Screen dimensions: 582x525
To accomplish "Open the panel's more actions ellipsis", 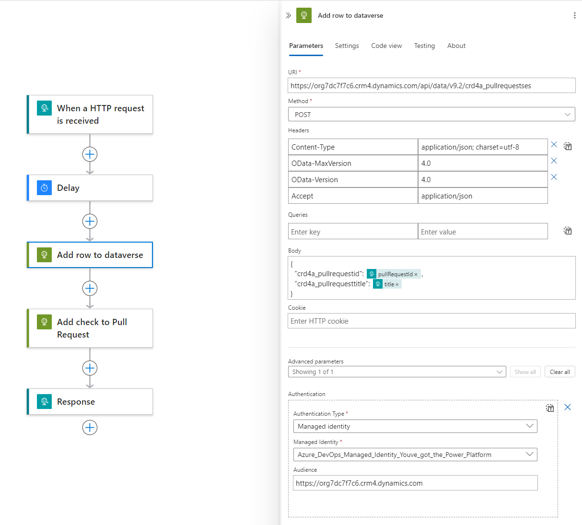I will 575,15.
